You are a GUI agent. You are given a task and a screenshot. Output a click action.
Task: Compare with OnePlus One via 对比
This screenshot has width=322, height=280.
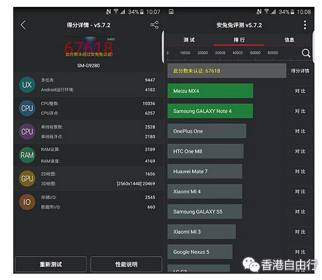click(x=300, y=132)
